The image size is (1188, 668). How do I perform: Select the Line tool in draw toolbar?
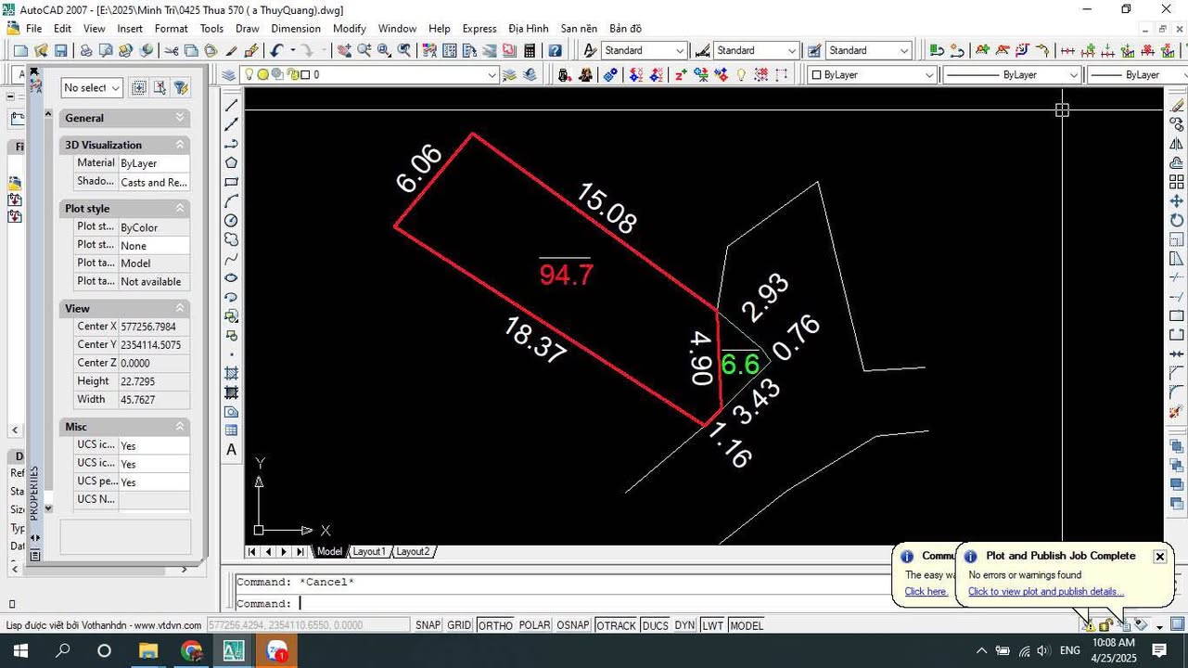232,105
